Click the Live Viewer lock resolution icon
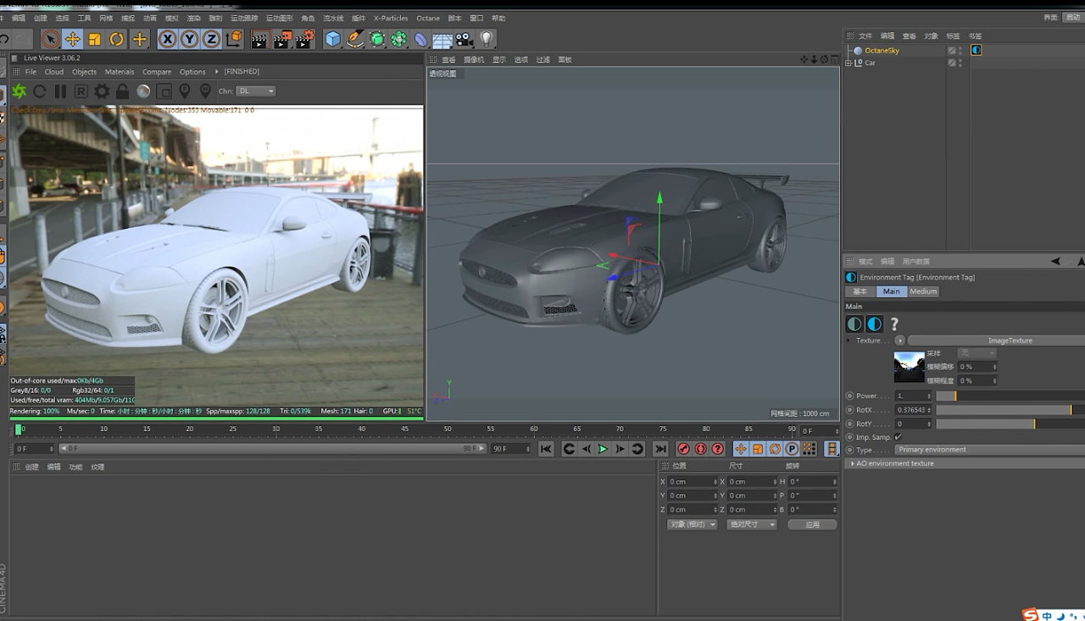The width and height of the screenshot is (1085, 621). click(123, 91)
